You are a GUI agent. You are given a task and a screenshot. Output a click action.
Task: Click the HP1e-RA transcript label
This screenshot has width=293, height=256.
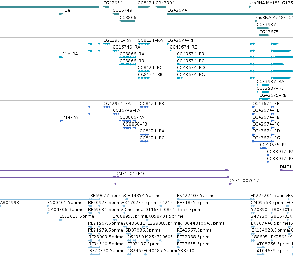69,54
